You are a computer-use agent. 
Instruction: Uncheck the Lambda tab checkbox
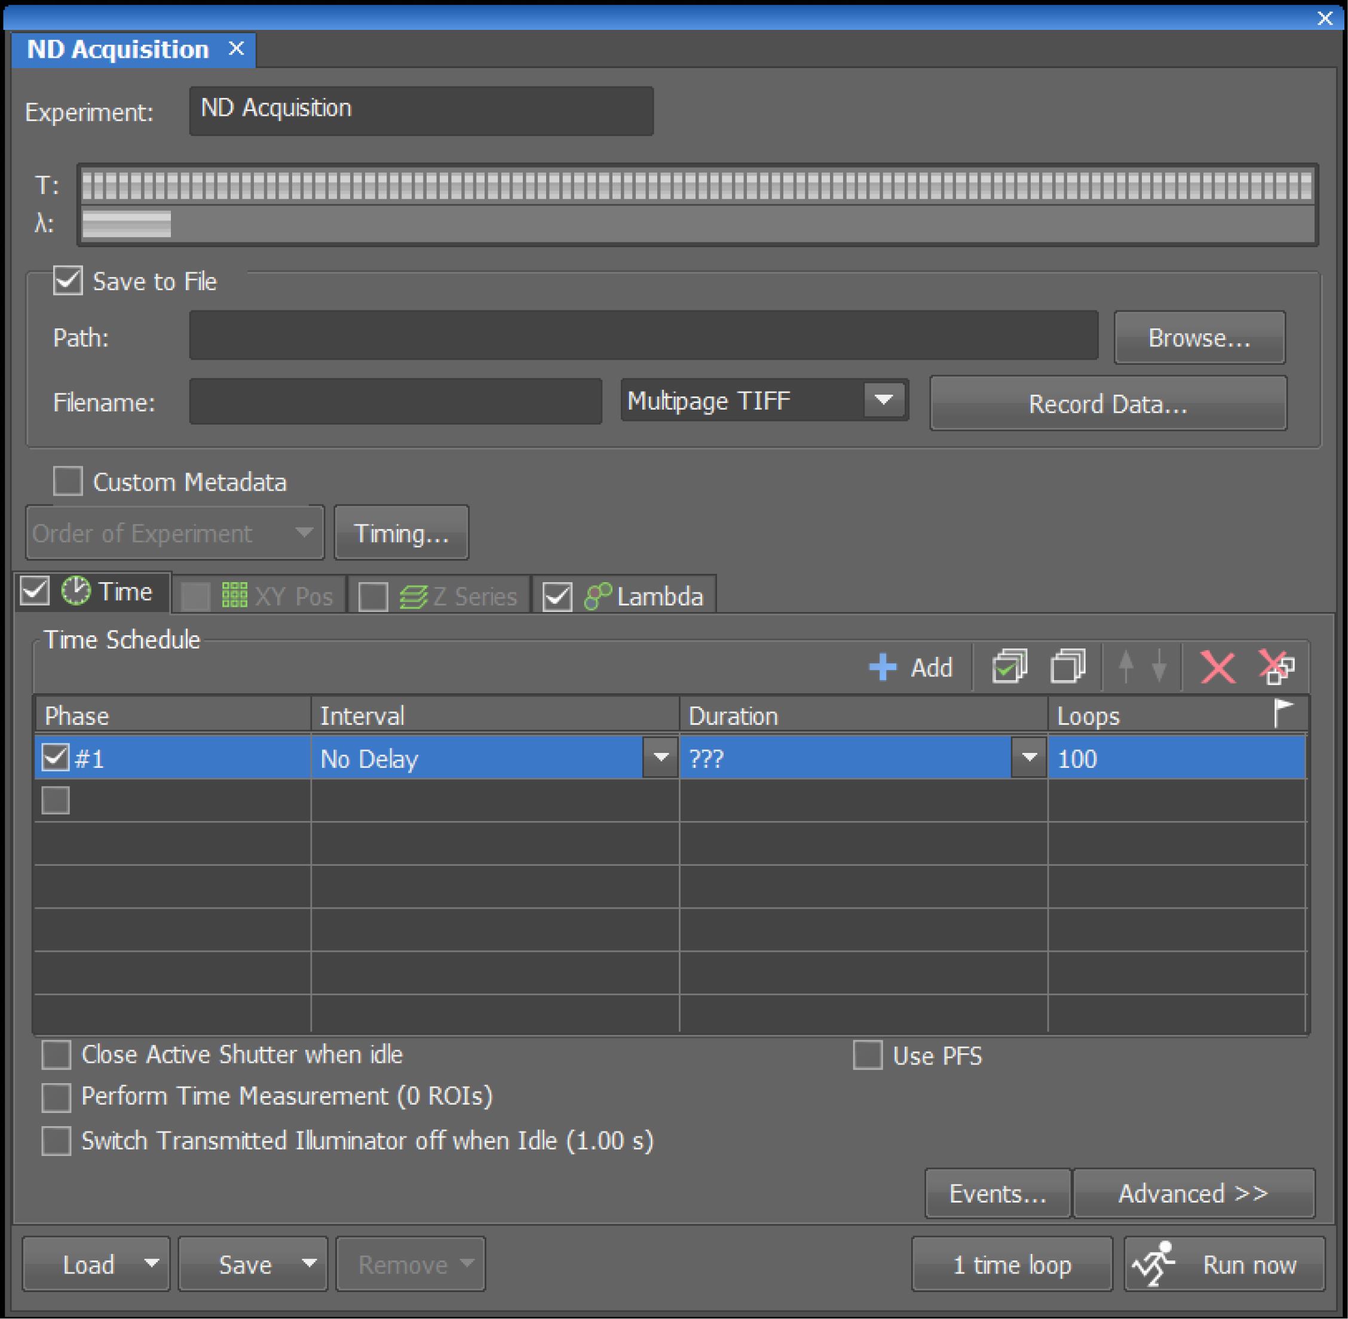[x=557, y=597]
